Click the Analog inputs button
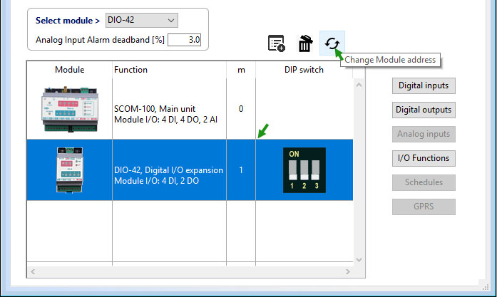The width and height of the screenshot is (497, 297). [424, 134]
